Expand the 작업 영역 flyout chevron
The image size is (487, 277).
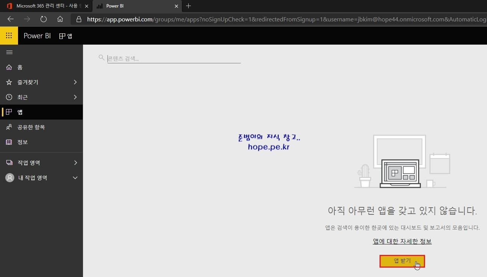point(75,163)
